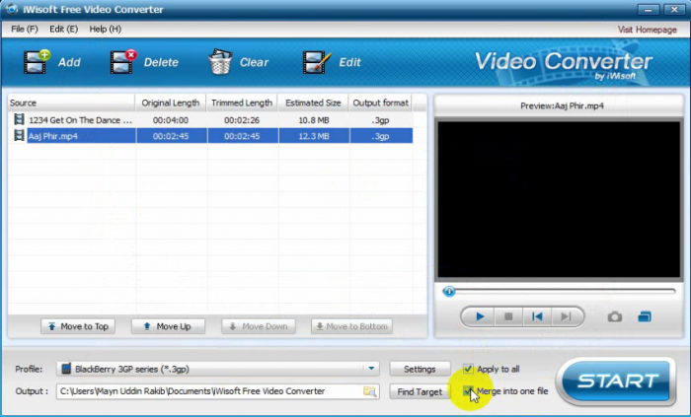This screenshot has height=417, width=691.
Task: Click the Move to Top button
Action: click(x=78, y=326)
